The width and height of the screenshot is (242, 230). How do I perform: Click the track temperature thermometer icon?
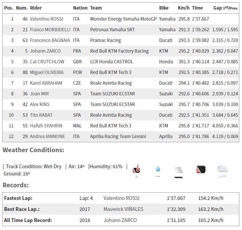(136, 170)
